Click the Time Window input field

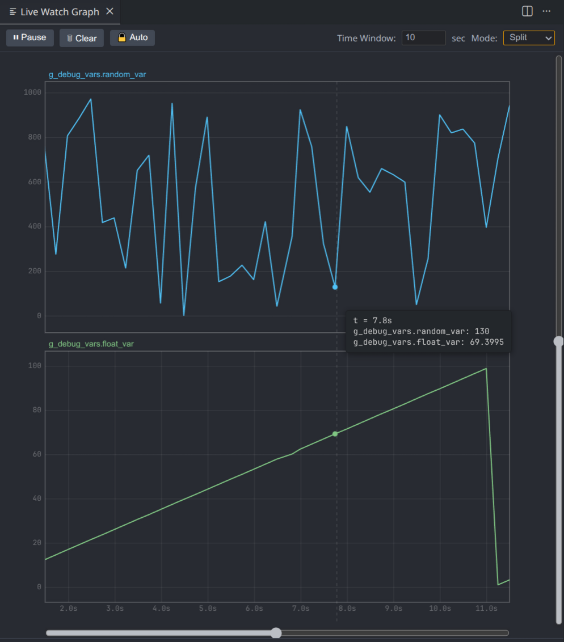(423, 38)
